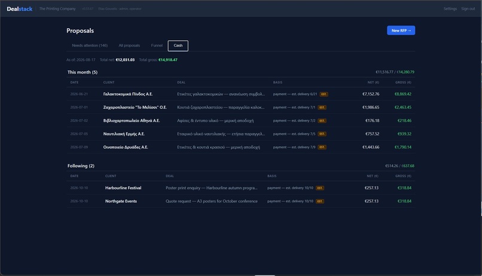Select the Cash tab
The width and height of the screenshot is (482, 276).
(178, 46)
